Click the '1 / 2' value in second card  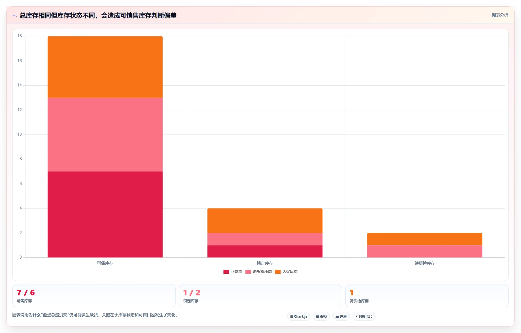192,293
